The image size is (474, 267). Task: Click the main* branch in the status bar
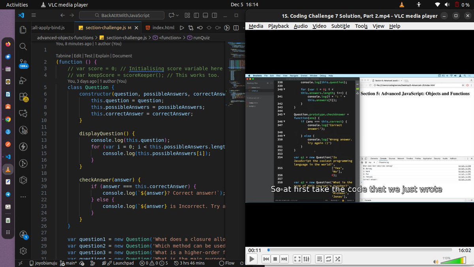point(70,263)
